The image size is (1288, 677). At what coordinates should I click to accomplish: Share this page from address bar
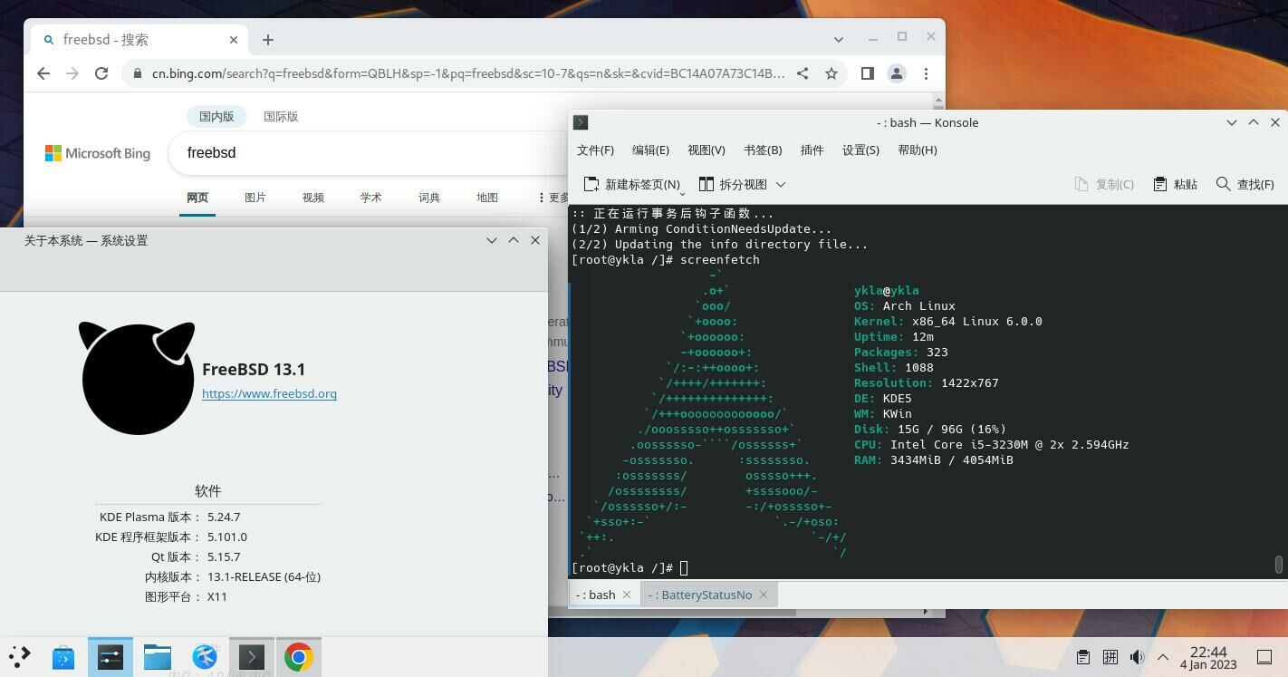[803, 73]
